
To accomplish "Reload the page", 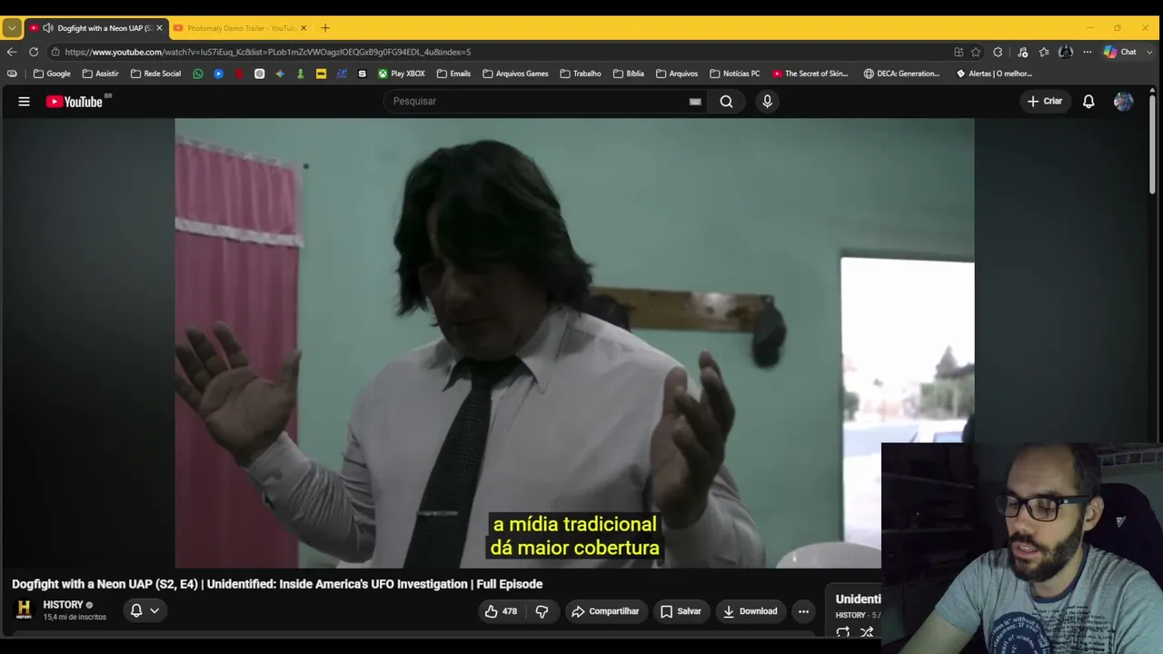I will (34, 52).
